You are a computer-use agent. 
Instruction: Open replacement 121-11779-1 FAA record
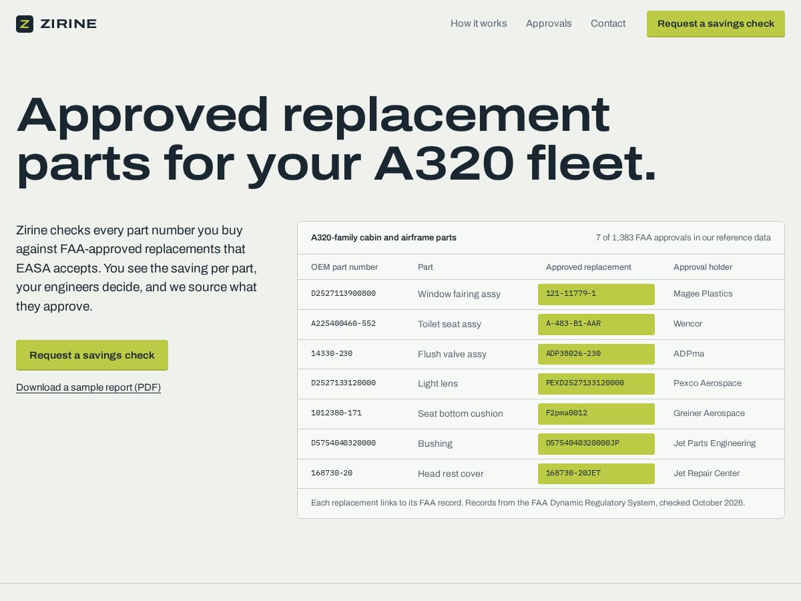click(596, 294)
